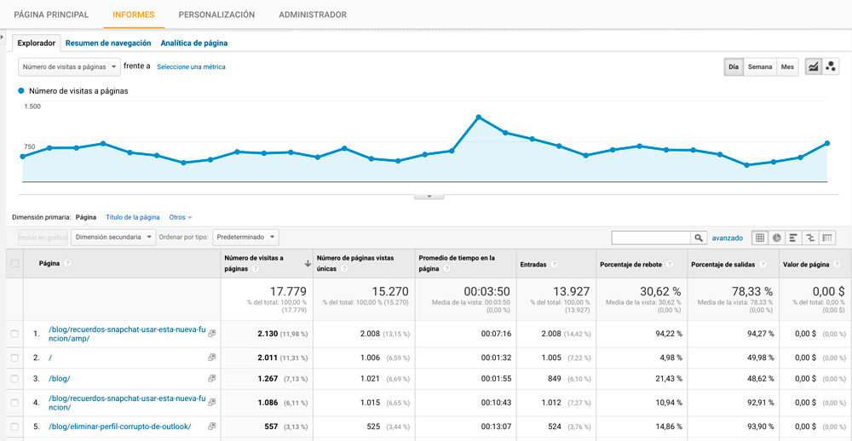The width and height of the screenshot is (852, 441).
Task: Tick the select-all checkbox in table header
Action: pos(14,263)
